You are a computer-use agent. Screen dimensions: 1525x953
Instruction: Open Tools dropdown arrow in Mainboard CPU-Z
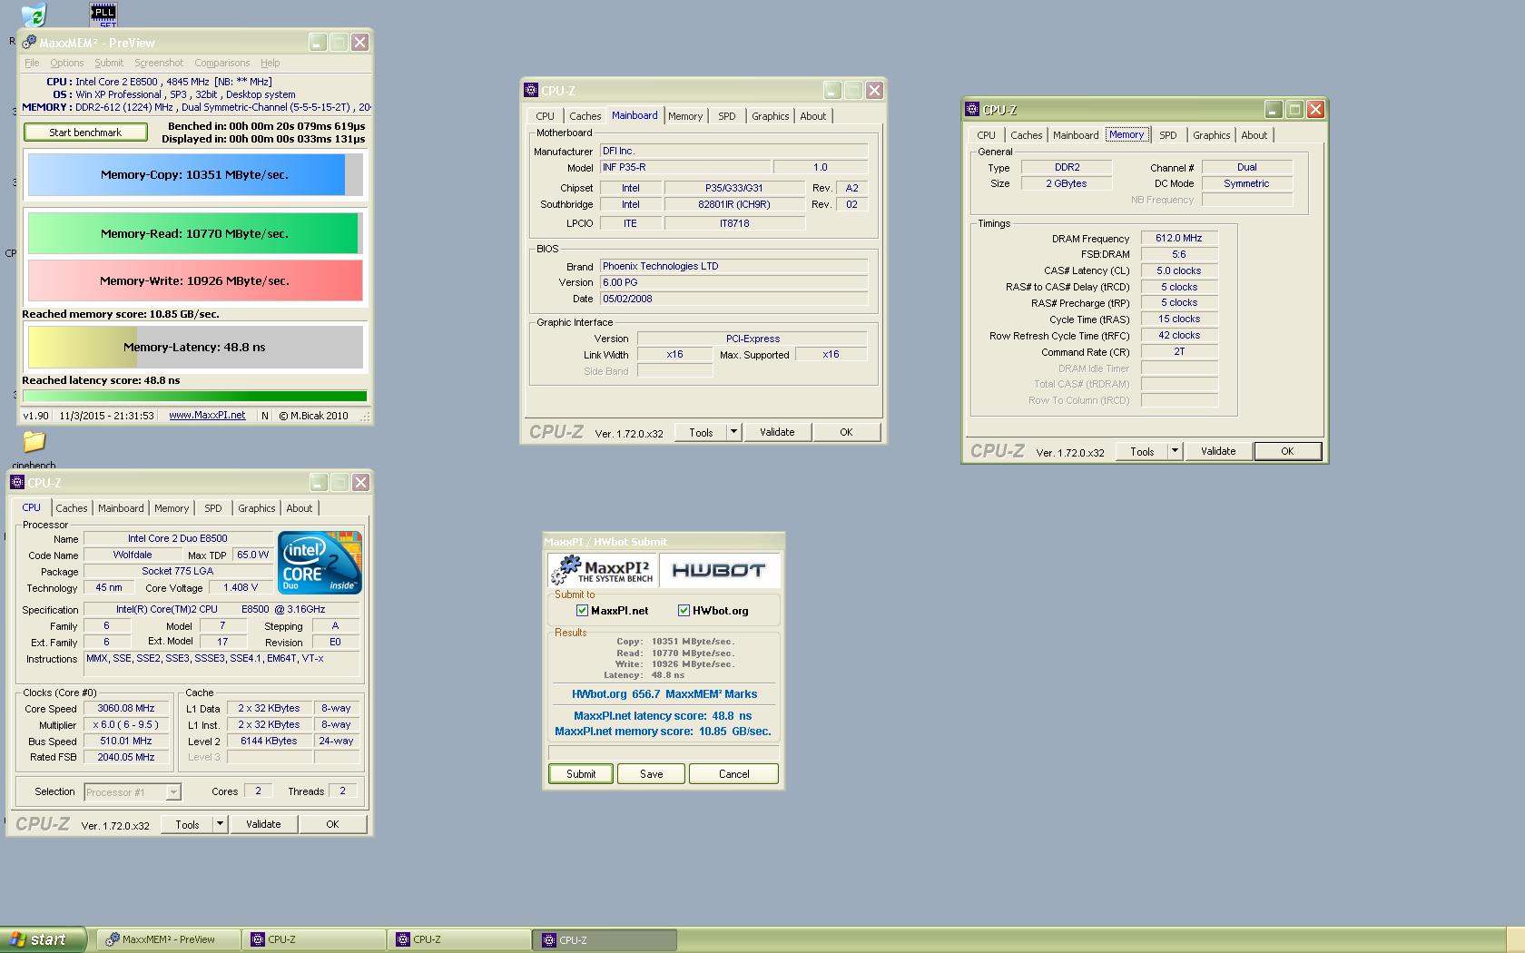[733, 432]
